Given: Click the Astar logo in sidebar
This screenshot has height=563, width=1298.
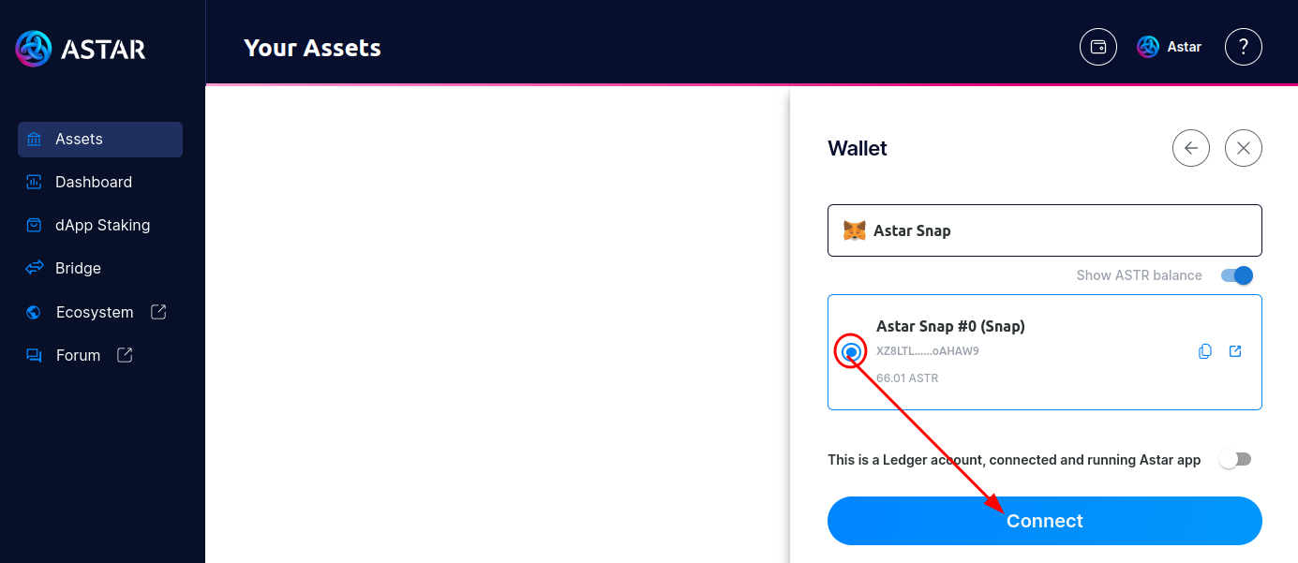Looking at the screenshot, I should click(80, 48).
